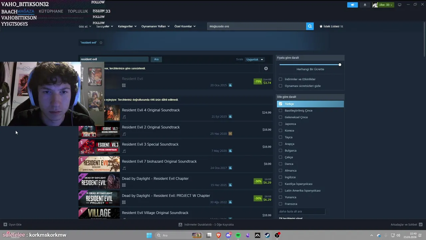This screenshot has height=240, width=426.
Task: Click the daha fazla dil ara field
Action: pyautogui.click(x=301, y=211)
